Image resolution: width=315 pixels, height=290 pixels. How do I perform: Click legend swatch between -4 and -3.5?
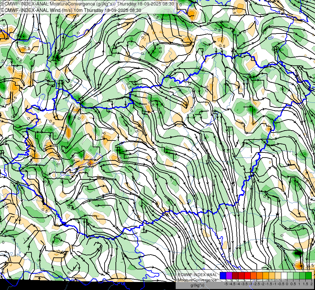tap(241, 276)
